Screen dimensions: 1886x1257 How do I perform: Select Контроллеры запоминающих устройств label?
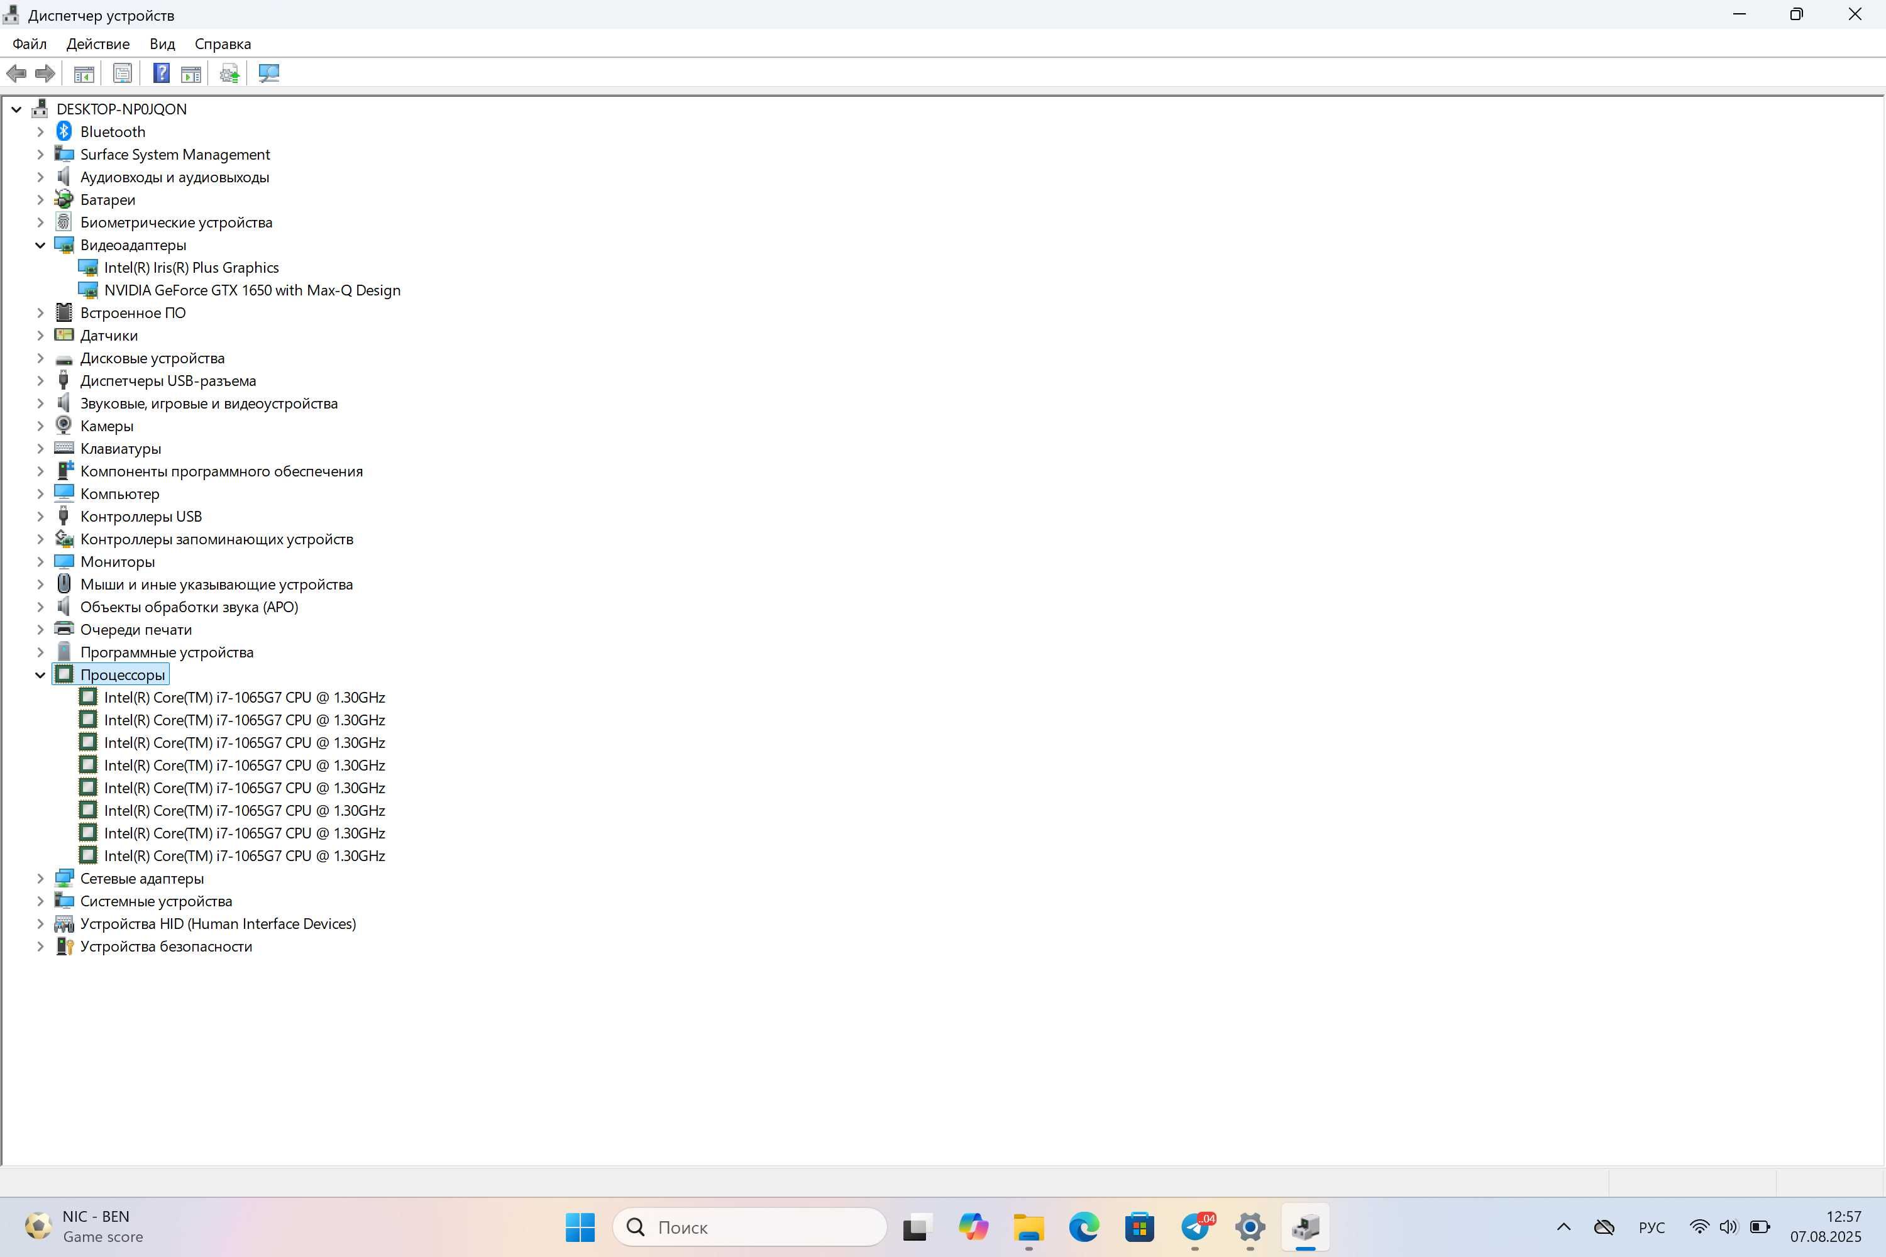[x=216, y=539]
